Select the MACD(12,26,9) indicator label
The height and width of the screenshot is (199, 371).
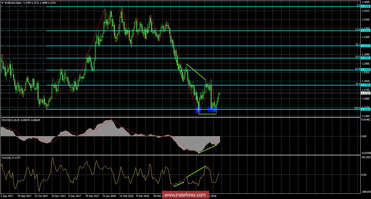(x=11, y=120)
